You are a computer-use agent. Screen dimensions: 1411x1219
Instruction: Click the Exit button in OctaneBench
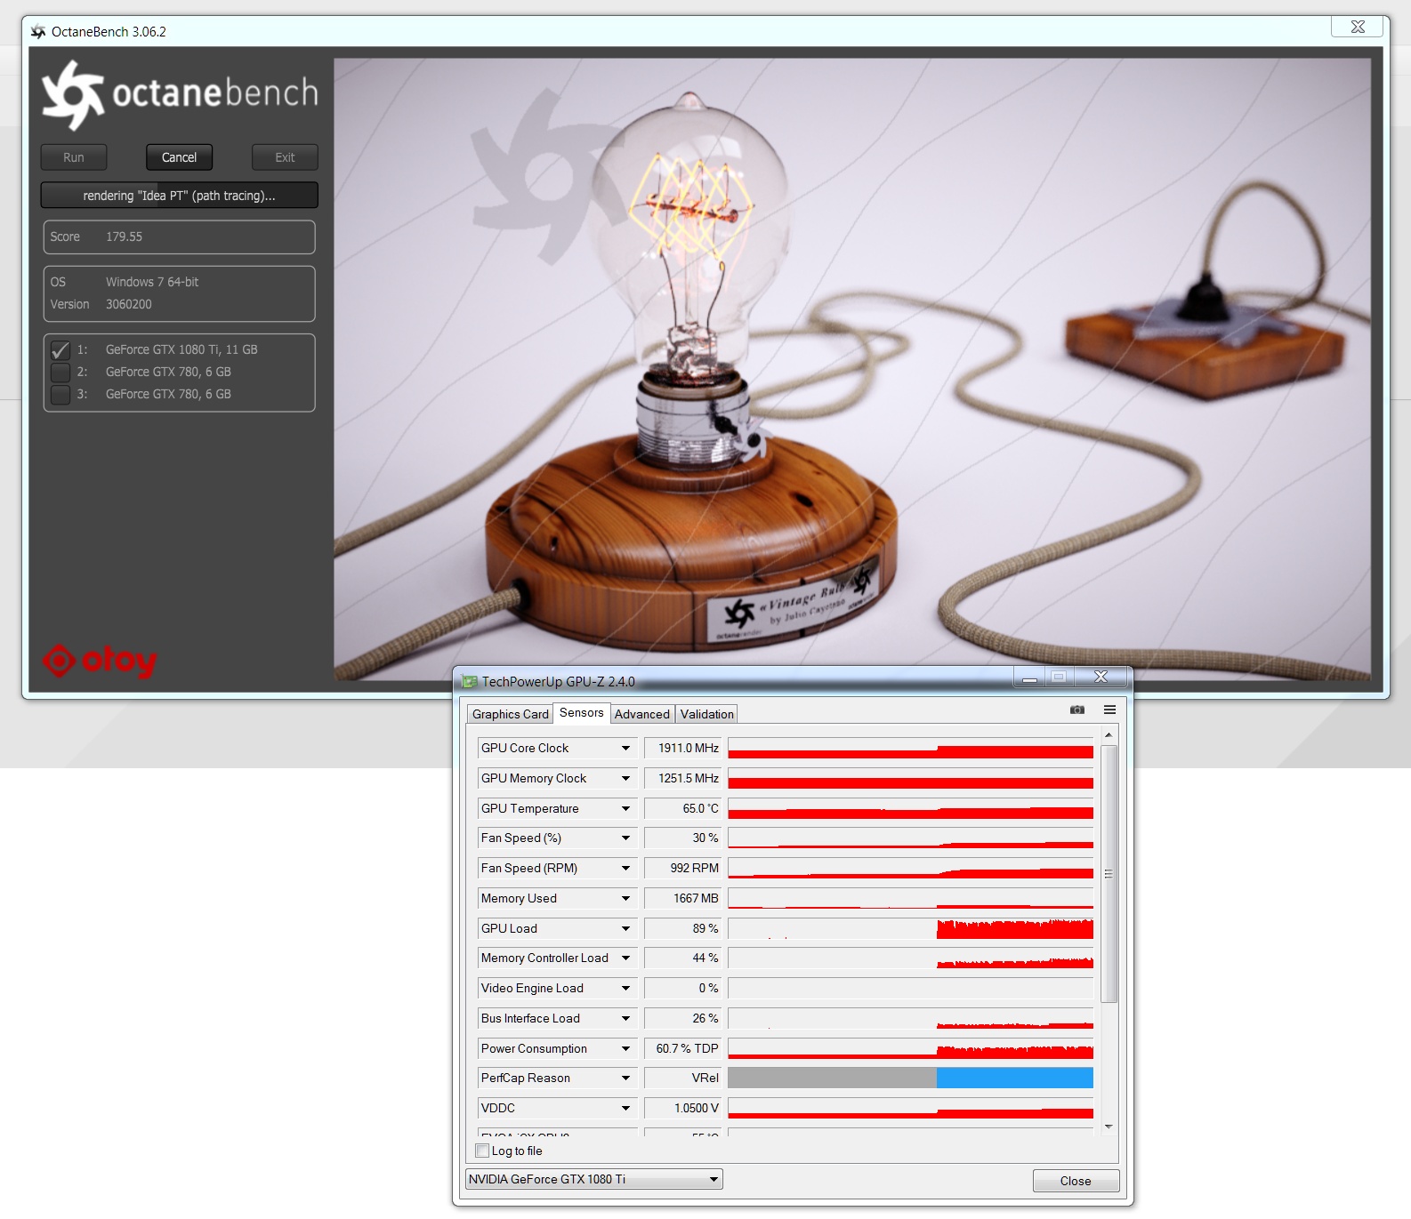click(285, 157)
